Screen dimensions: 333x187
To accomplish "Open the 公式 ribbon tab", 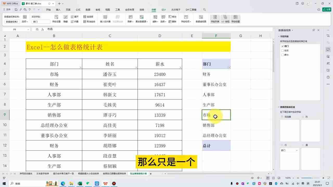I will click(x=78, y=10).
